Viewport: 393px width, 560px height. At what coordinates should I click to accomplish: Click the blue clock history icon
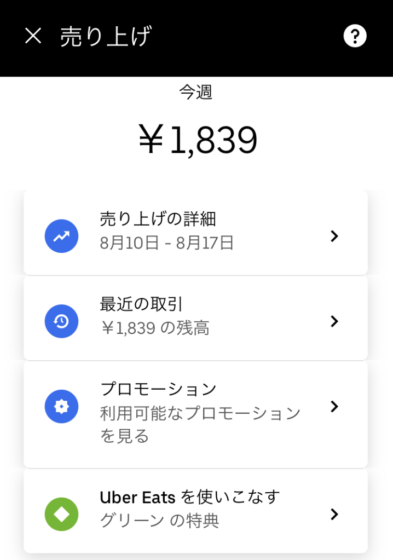(61, 321)
